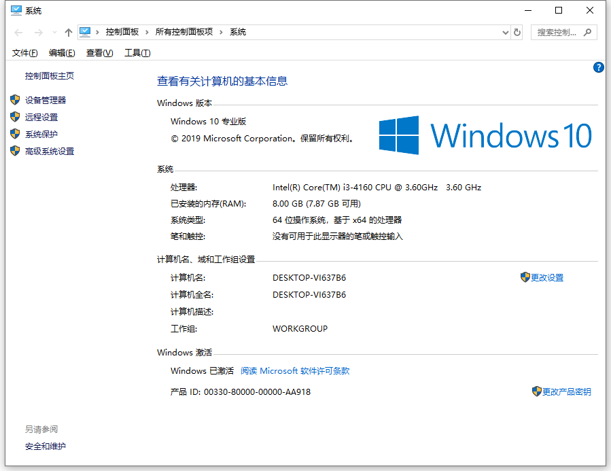Open the 文件(F) menu

(x=24, y=53)
